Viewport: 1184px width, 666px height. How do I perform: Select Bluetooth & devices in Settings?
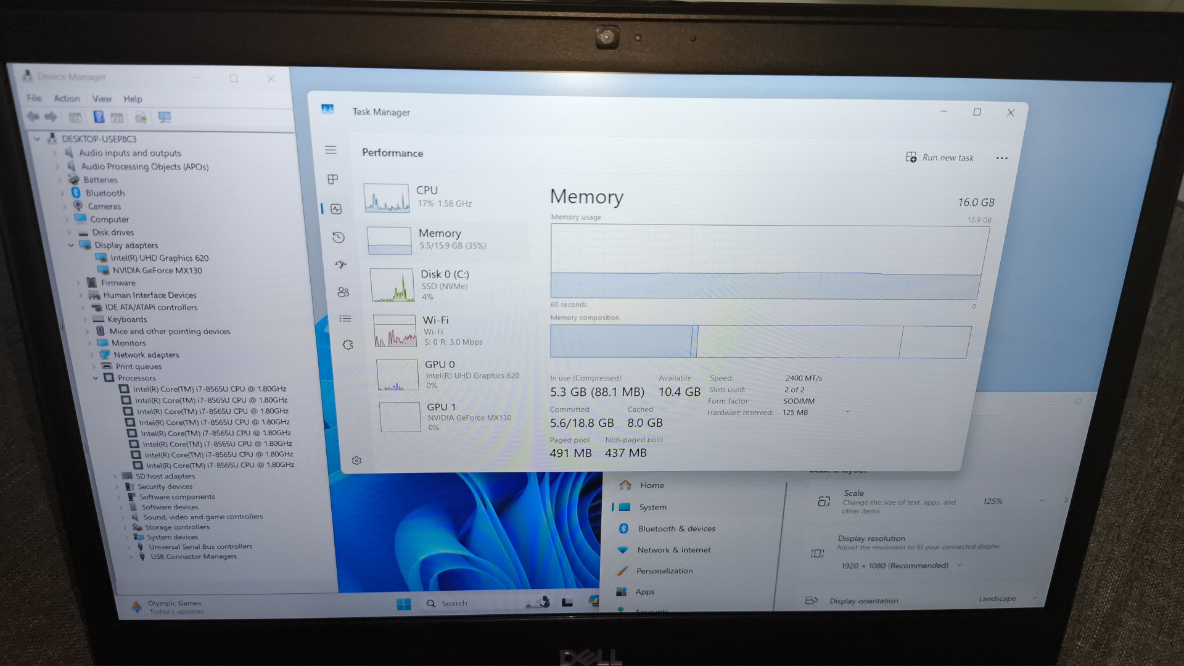676,529
